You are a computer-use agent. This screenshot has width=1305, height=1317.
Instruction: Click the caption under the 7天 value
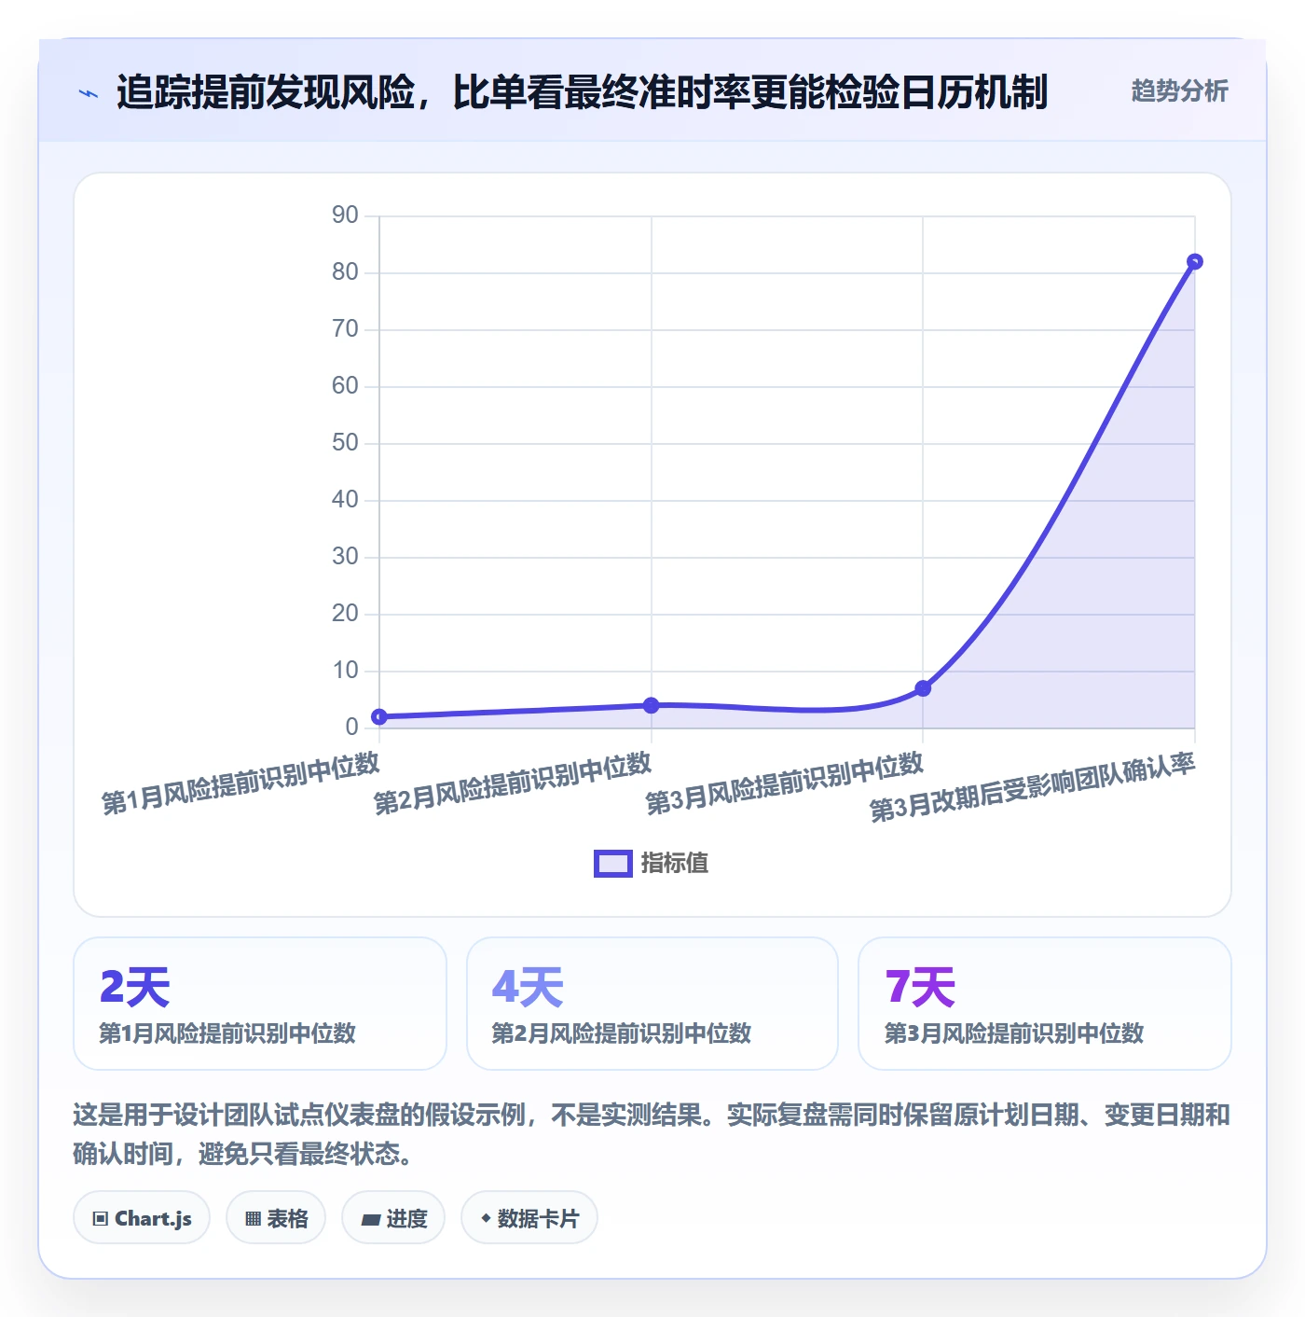(x=1013, y=1033)
